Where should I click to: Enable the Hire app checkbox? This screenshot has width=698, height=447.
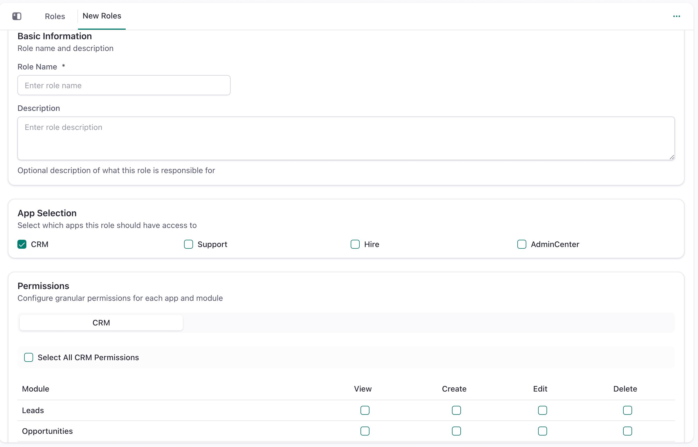tap(355, 245)
